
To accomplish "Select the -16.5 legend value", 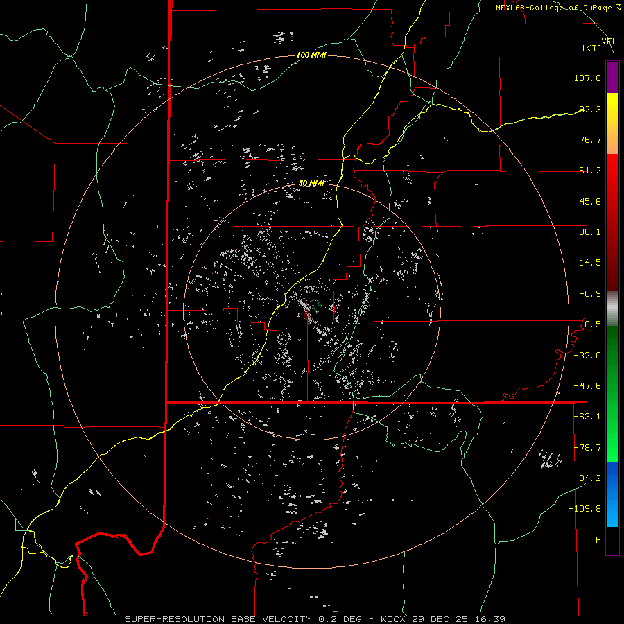I will pos(587,324).
